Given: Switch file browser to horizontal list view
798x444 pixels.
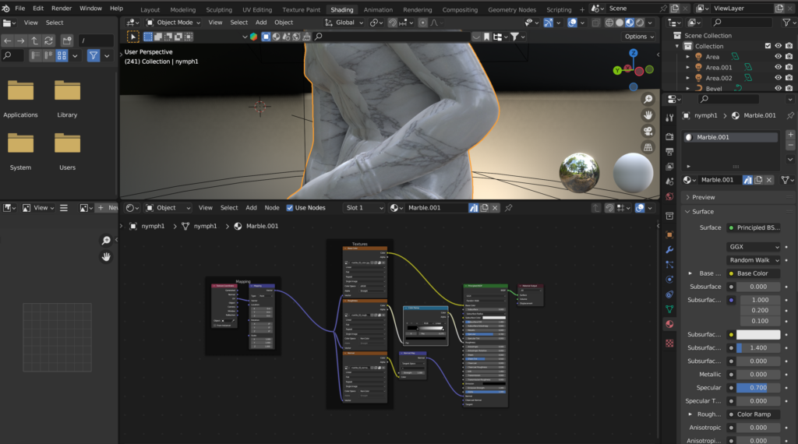Looking at the screenshot, I should click(48, 55).
